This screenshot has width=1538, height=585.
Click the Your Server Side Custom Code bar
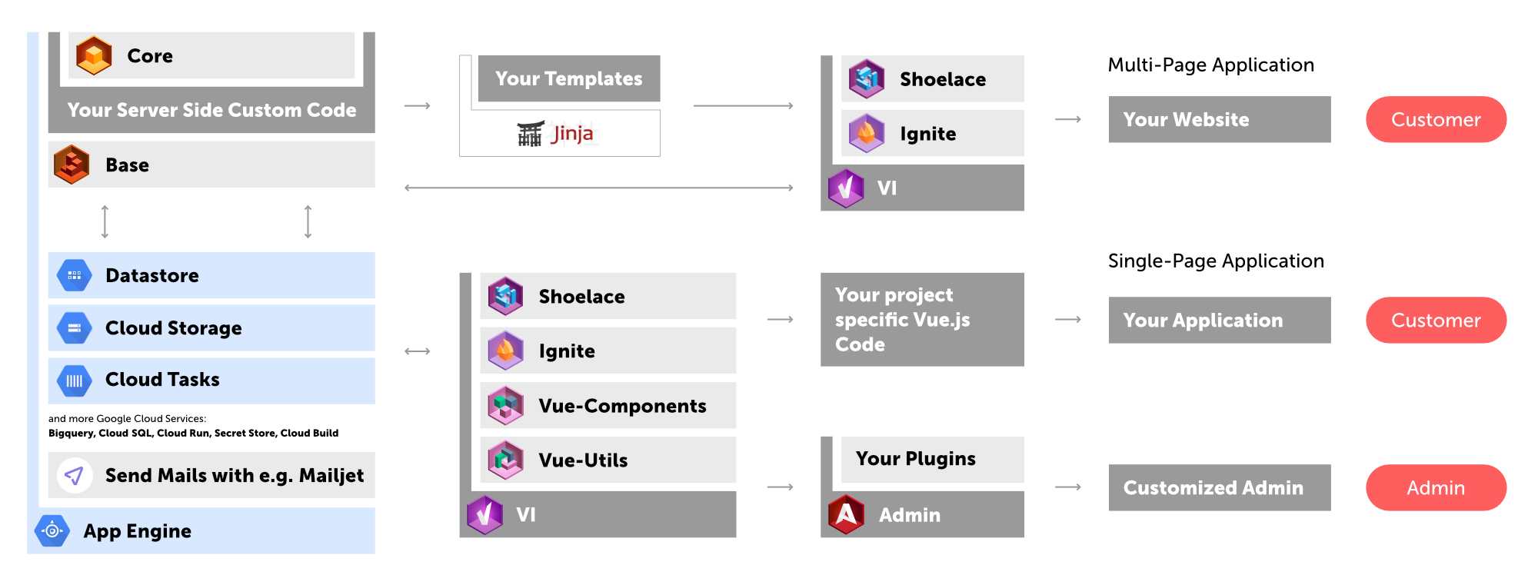pyautogui.click(x=211, y=110)
